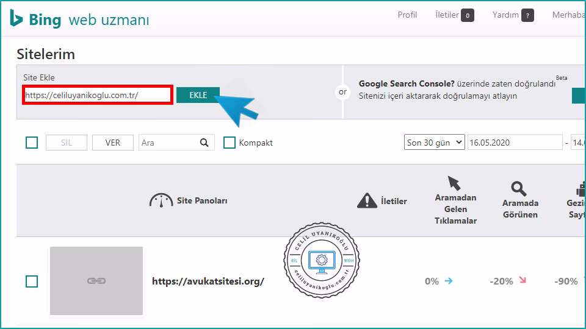Focus the Site Ekle URL field

[x=98, y=95]
